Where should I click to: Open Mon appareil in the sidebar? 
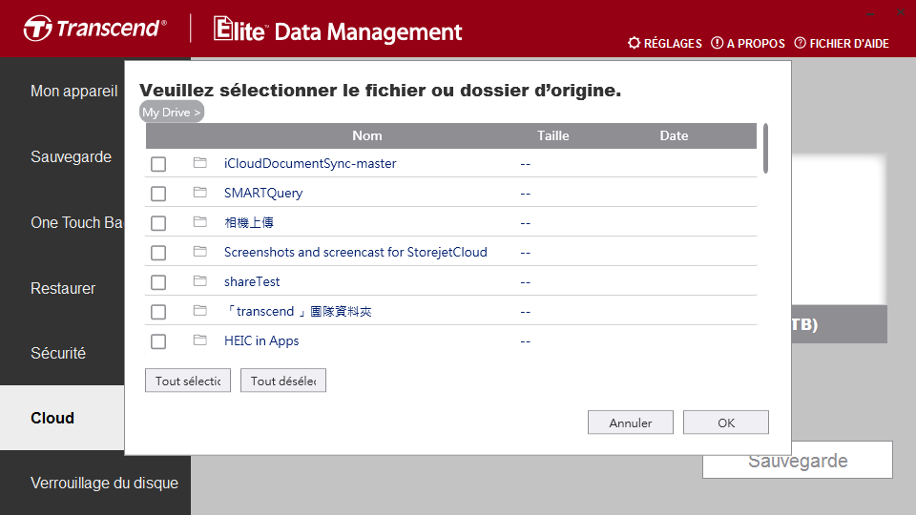(74, 92)
